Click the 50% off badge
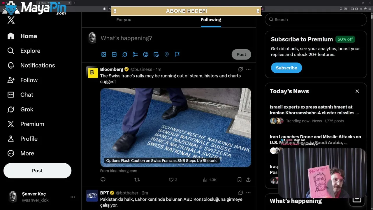This screenshot has width=373, height=210. (x=345, y=39)
